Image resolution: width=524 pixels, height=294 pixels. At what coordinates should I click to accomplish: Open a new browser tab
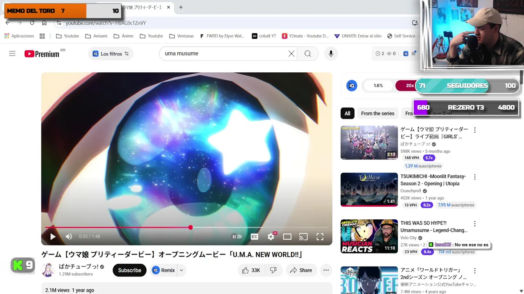pyautogui.click(x=181, y=7)
